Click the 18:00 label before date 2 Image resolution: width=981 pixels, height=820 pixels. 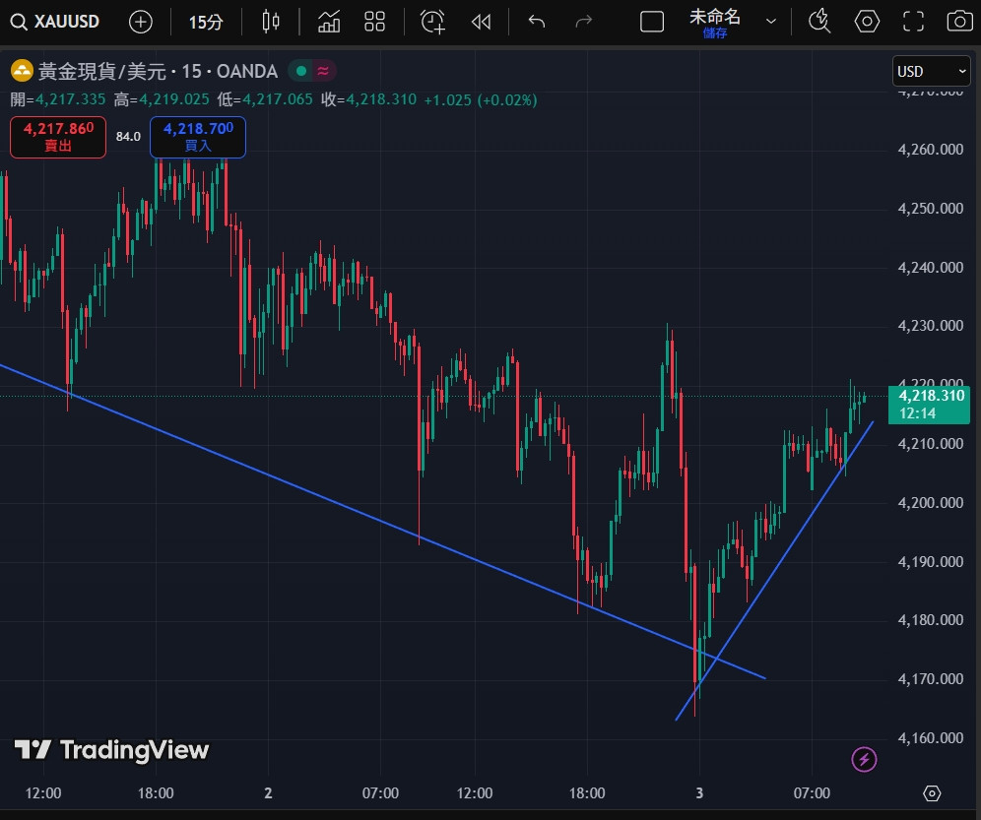(x=156, y=793)
